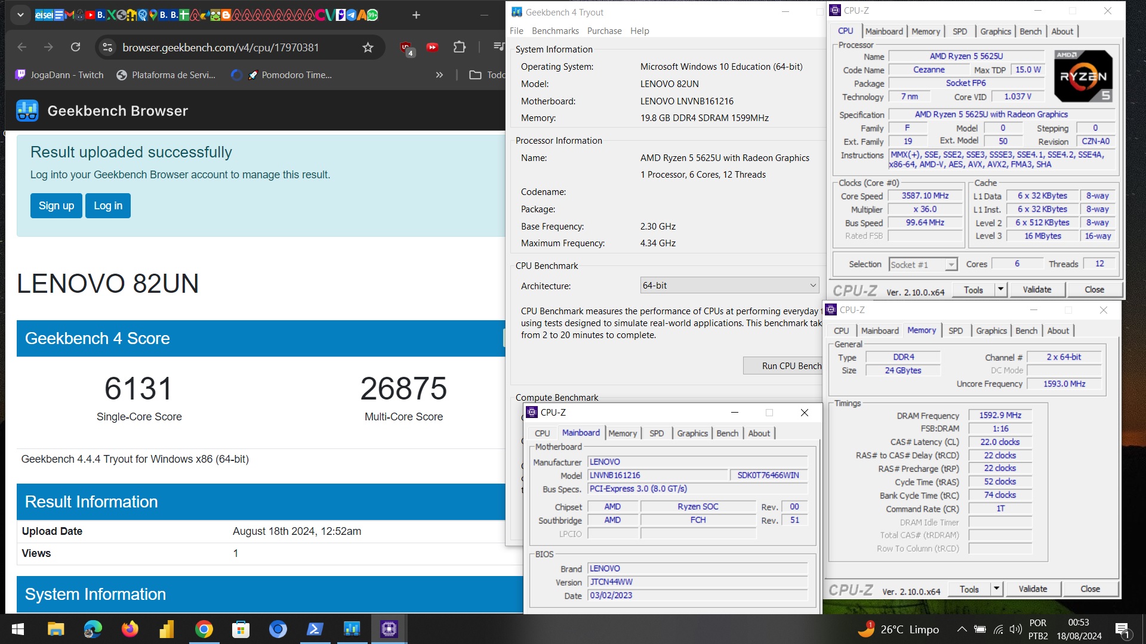Reload the Geekbench page
The image size is (1146, 644).
pyautogui.click(x=75, y=47)
